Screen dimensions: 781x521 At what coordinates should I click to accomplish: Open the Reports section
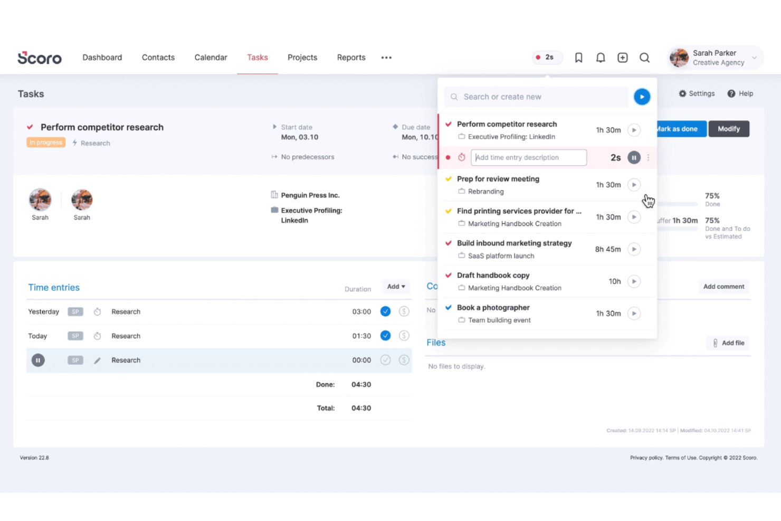click(x=351, y=58)
